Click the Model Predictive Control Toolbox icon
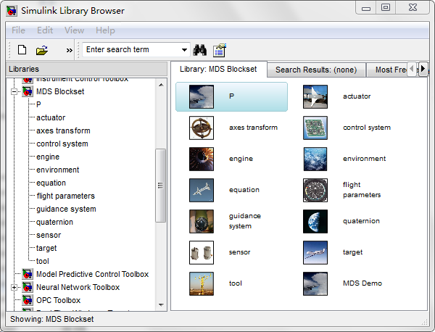 pos(28,274)
